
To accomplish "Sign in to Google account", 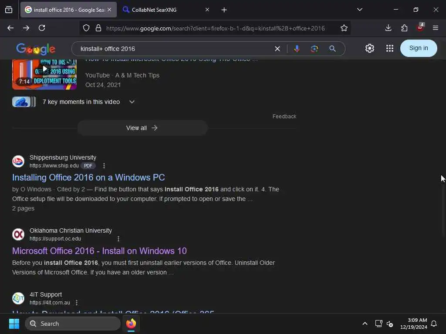I will [419, 48].
